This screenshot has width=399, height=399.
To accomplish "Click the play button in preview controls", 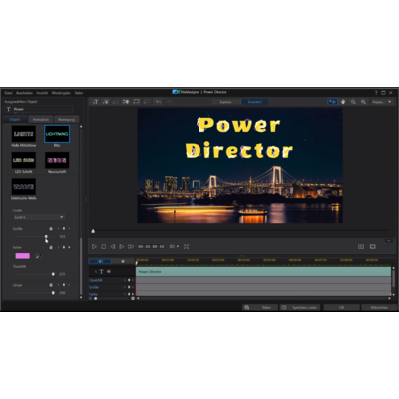I will pyautogui.click(x=94, y=246).
